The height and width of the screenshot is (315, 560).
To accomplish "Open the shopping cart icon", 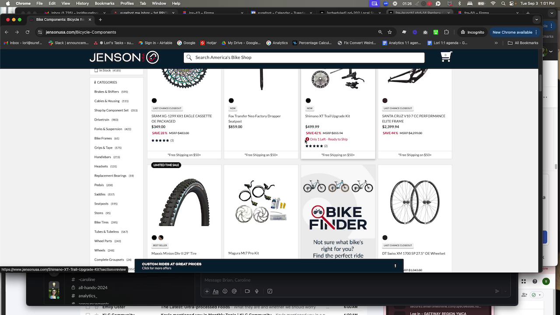I will (x=446, y=57).
